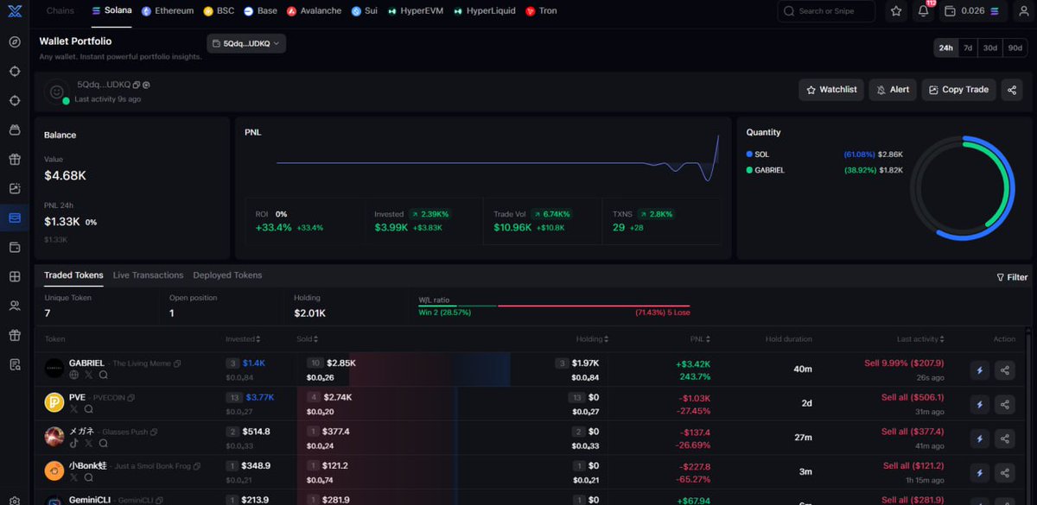
Task: Click quick buy lightning icon for PVE
Action: tap(980, 404)
